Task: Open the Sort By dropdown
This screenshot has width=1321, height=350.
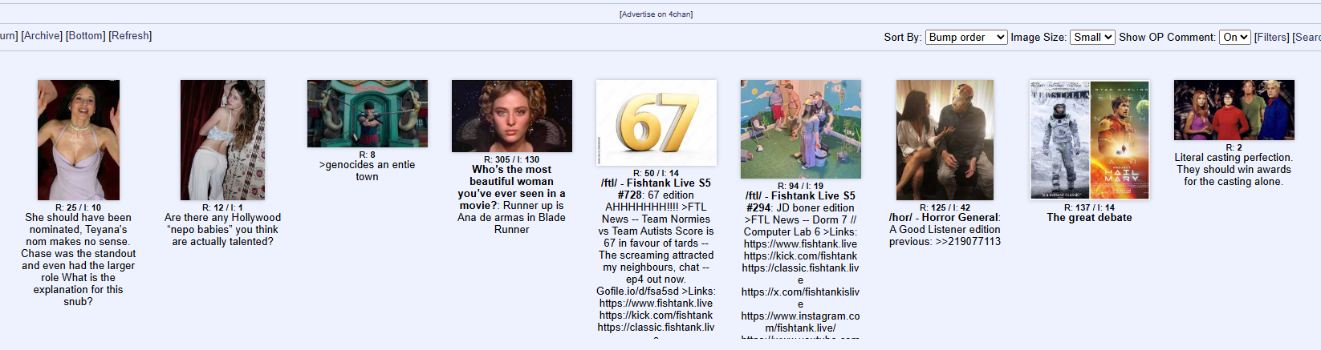Action: (966, 38)
